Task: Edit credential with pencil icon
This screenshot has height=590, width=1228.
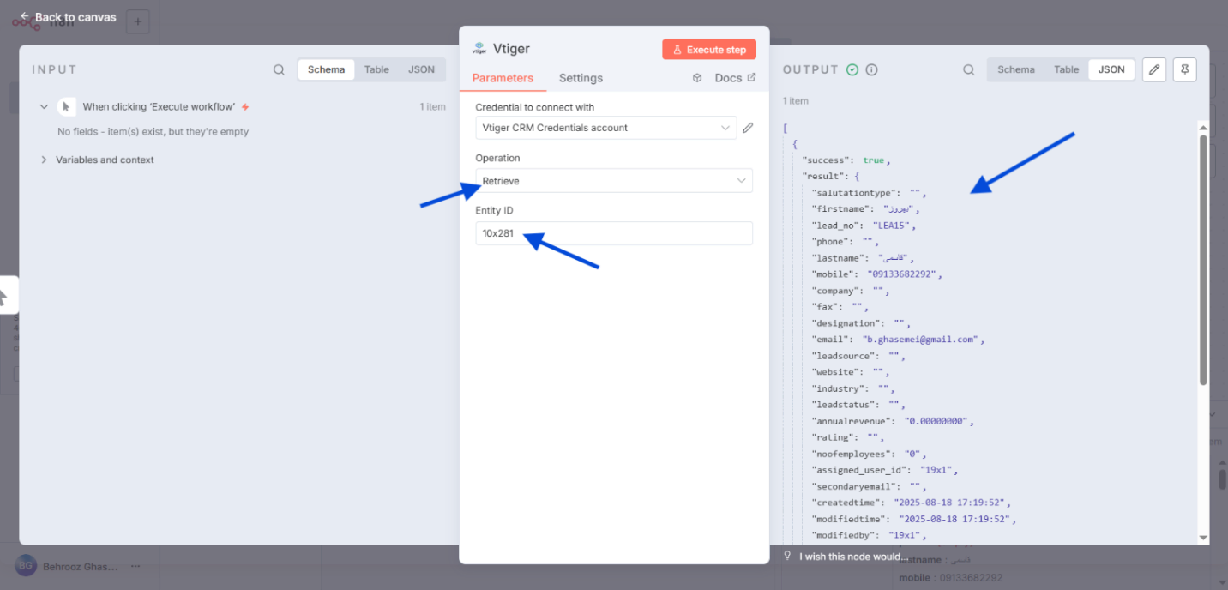Action: pos(748,128)
